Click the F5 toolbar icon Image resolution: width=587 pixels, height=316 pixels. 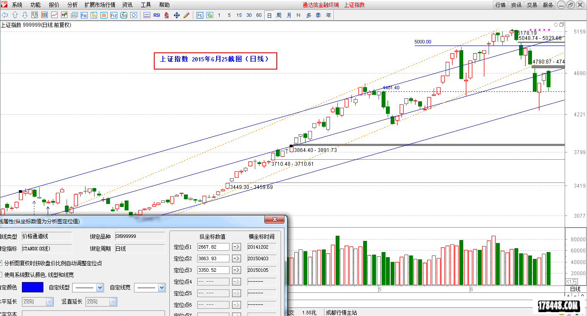click(x=200, y=15)
